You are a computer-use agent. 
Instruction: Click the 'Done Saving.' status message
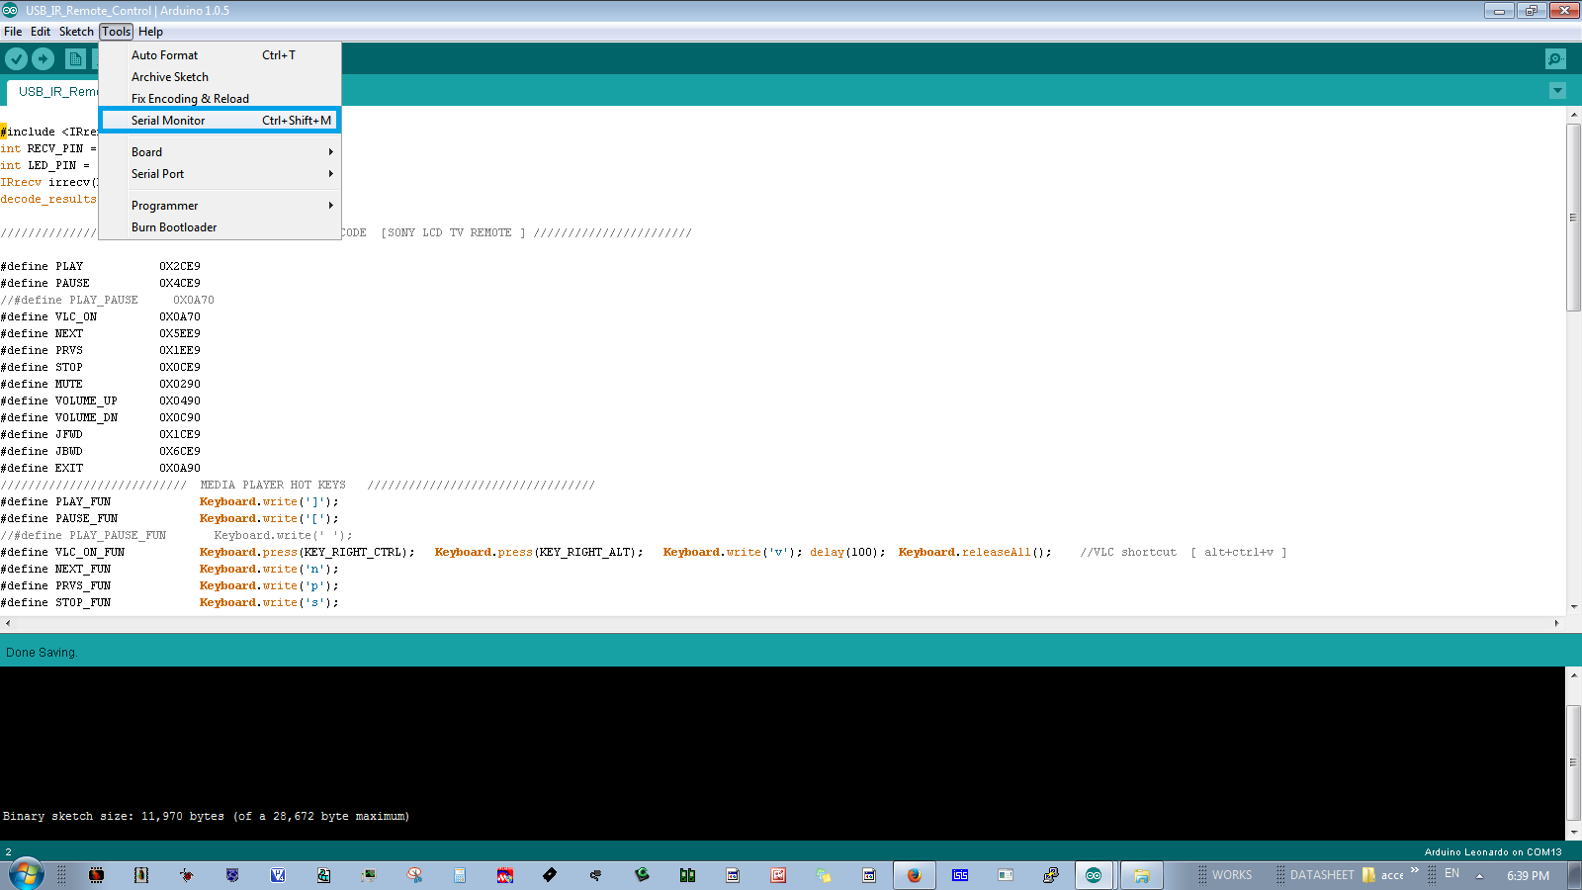pyautogui.click(x=42, y=653)
